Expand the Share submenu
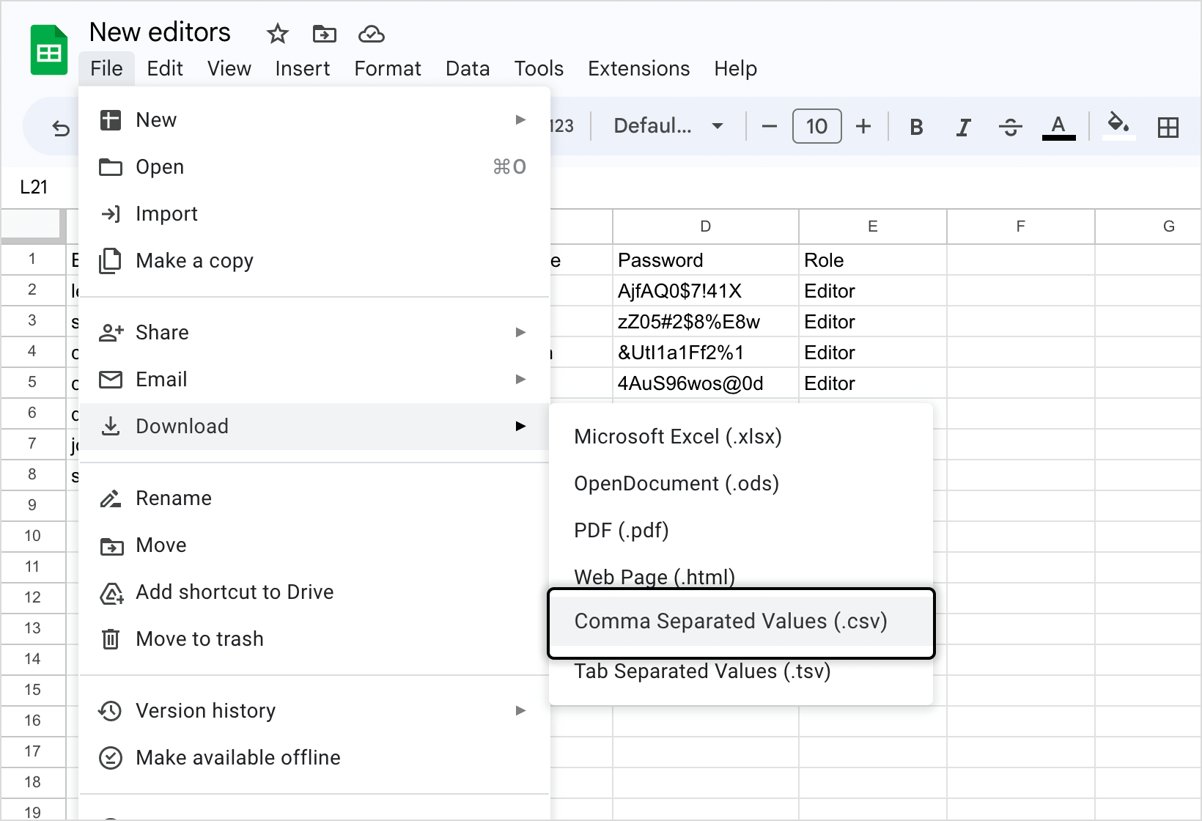The image size is (1202, 821). (314, 333)
